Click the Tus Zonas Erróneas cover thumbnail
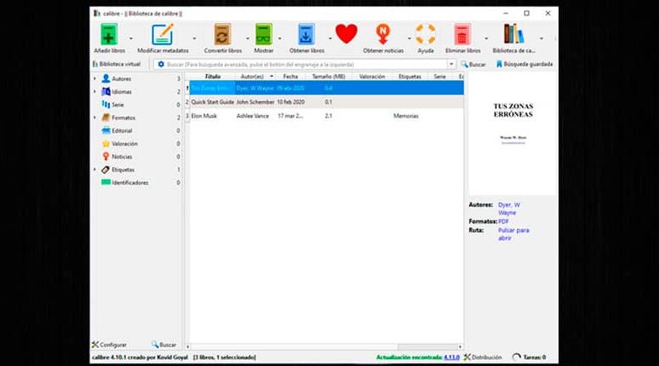 513,134
